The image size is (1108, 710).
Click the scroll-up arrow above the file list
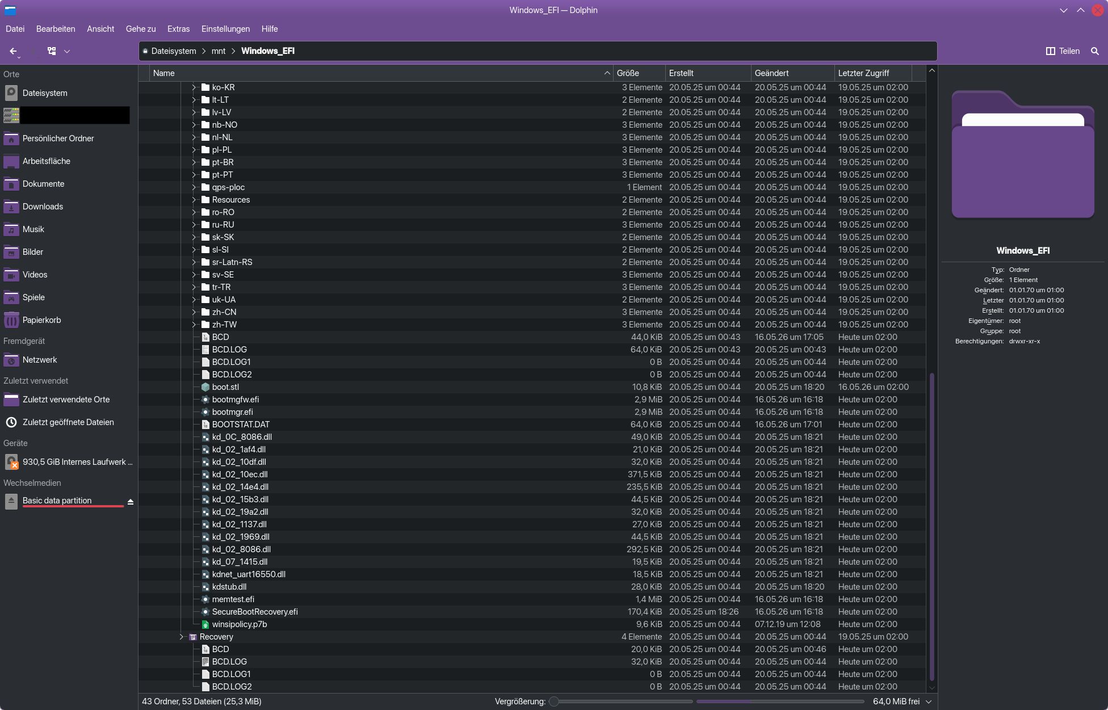tap(931, 71)
